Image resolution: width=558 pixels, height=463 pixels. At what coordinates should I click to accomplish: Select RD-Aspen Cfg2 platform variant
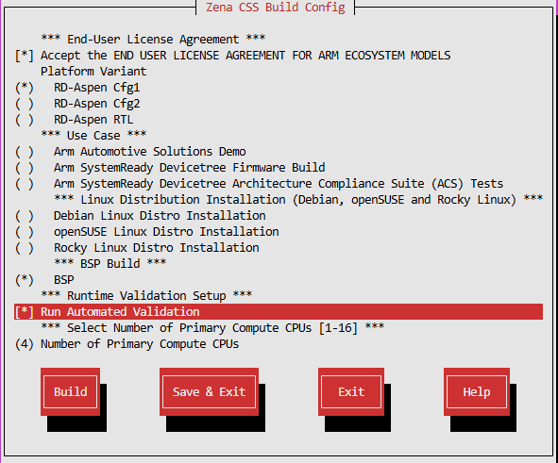pos(25,104)
